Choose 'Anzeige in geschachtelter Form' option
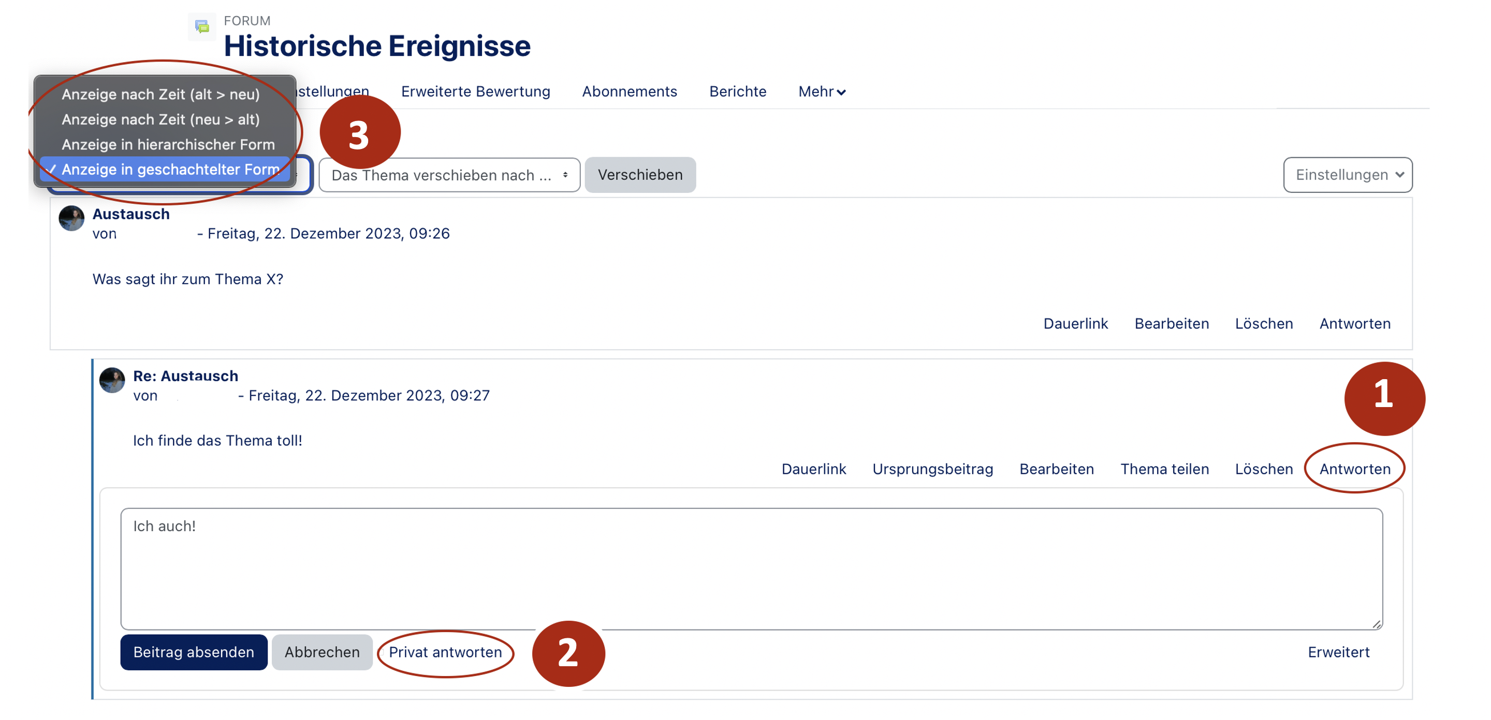 pos(170,170)
